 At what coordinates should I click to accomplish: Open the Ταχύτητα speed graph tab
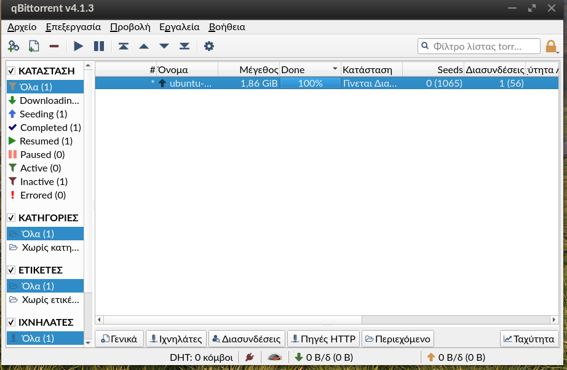pyautogui.click(x=529, y=339)
